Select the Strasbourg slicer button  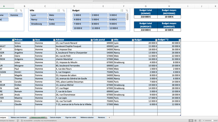click(x=38, y=24)
